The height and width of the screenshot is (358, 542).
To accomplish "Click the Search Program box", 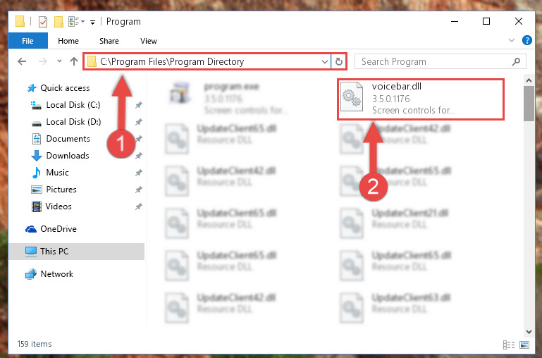I will click(x=440, y=61).
